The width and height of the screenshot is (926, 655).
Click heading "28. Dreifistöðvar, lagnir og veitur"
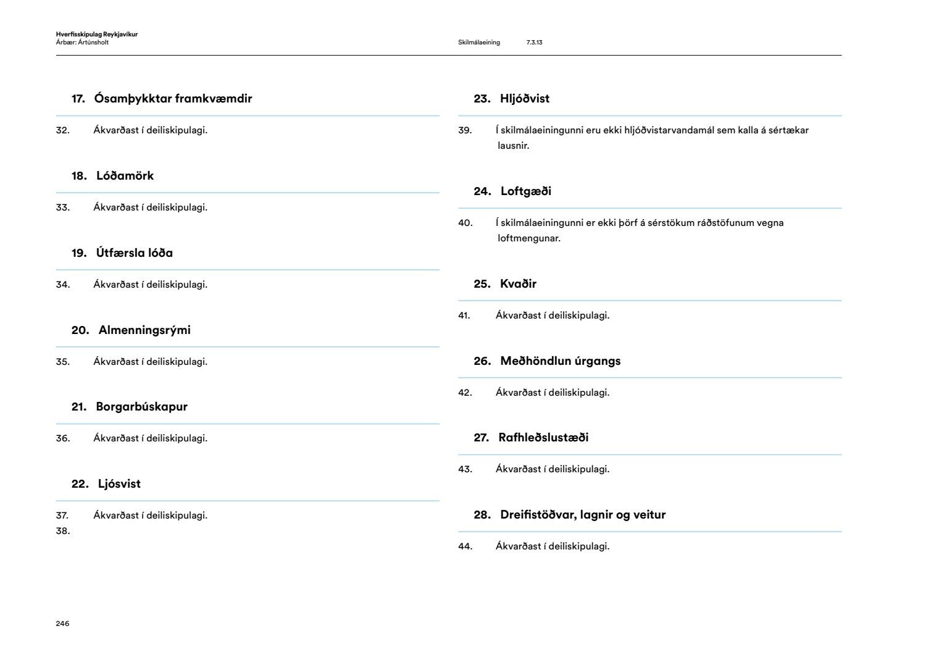tap(569, 515)
